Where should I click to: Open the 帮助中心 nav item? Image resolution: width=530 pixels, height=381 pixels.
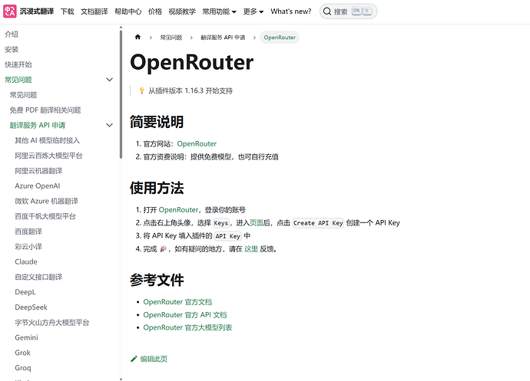[128, 11]
